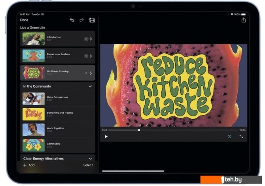Image resolution: width=265 pixels, height=186 pixels.
Task: Click the unplayed part of the timeline
Action: [x=189, y=130]
